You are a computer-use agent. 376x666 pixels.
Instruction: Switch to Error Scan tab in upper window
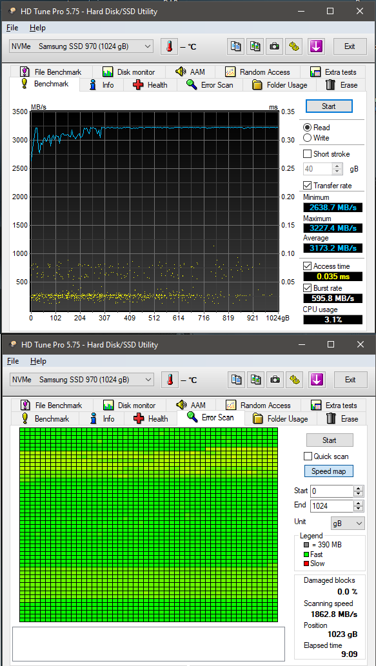coord(211,85)
